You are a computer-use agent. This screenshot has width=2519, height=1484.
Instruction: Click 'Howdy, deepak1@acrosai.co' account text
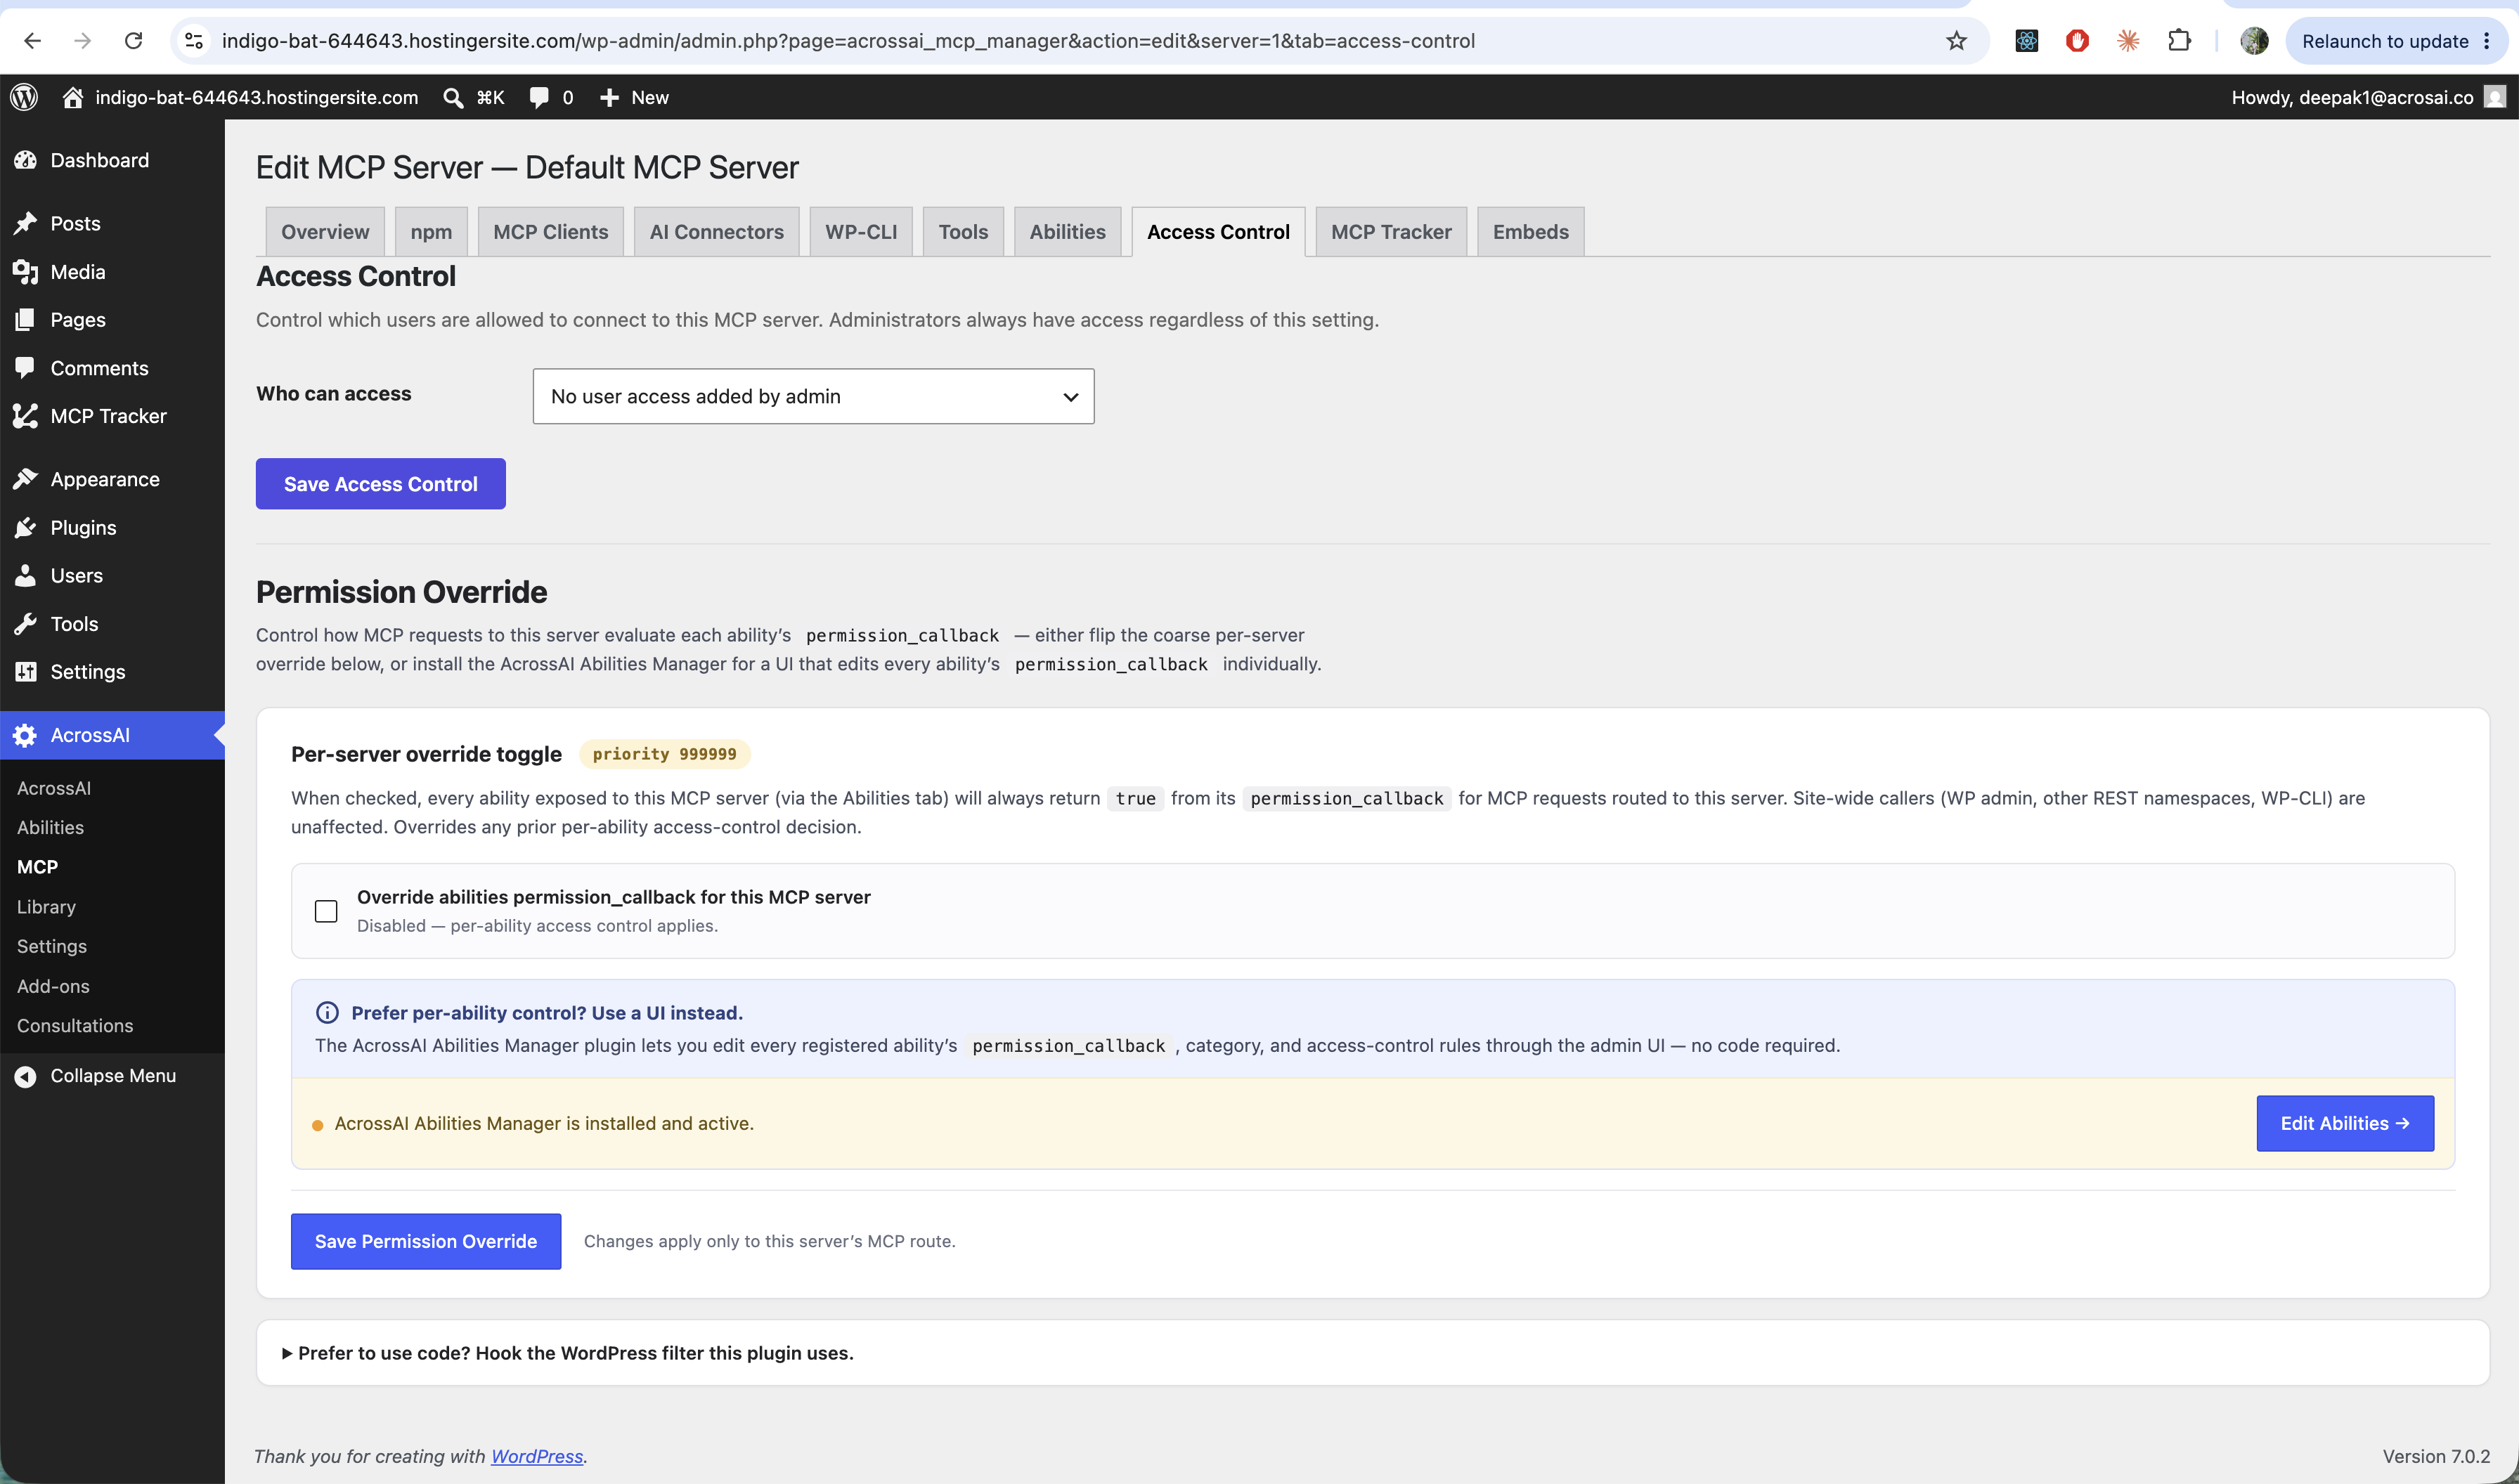pyautogui.click(x=2352, y=97)
